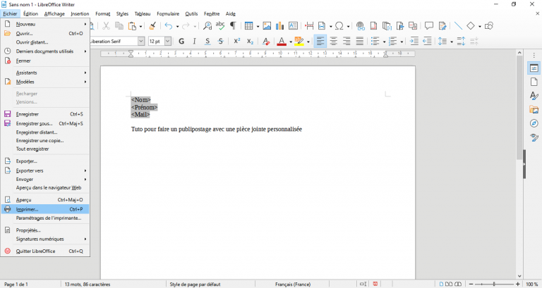The width and height of the screenshot is (542, 288).
Task: Click the Insert Image icon
Action: pos(267,26)
